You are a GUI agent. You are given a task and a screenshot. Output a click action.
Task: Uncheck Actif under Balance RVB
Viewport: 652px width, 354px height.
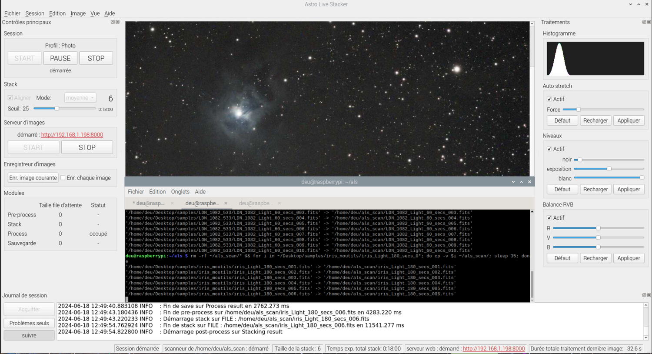(x=549, y=217)
